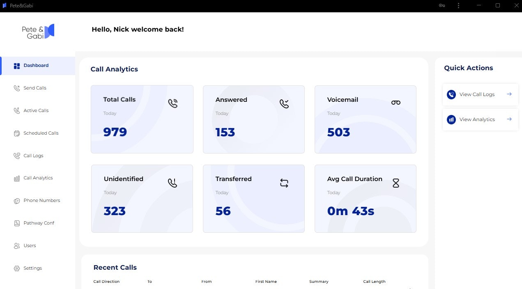Click the Voicemail tape icon
This screenshot has width=522, height=289.
(396, 103)
